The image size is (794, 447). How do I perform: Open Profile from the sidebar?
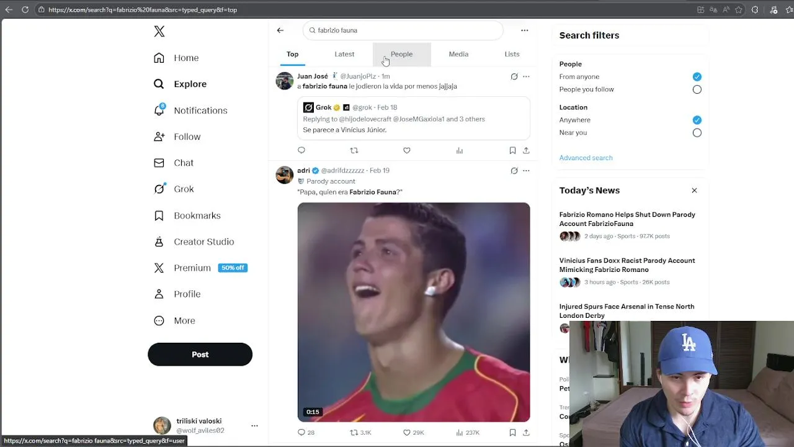177,294
